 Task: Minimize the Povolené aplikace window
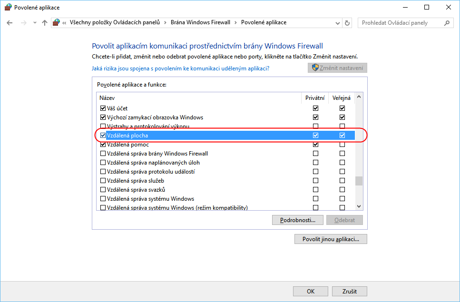(x=405, y=7)
